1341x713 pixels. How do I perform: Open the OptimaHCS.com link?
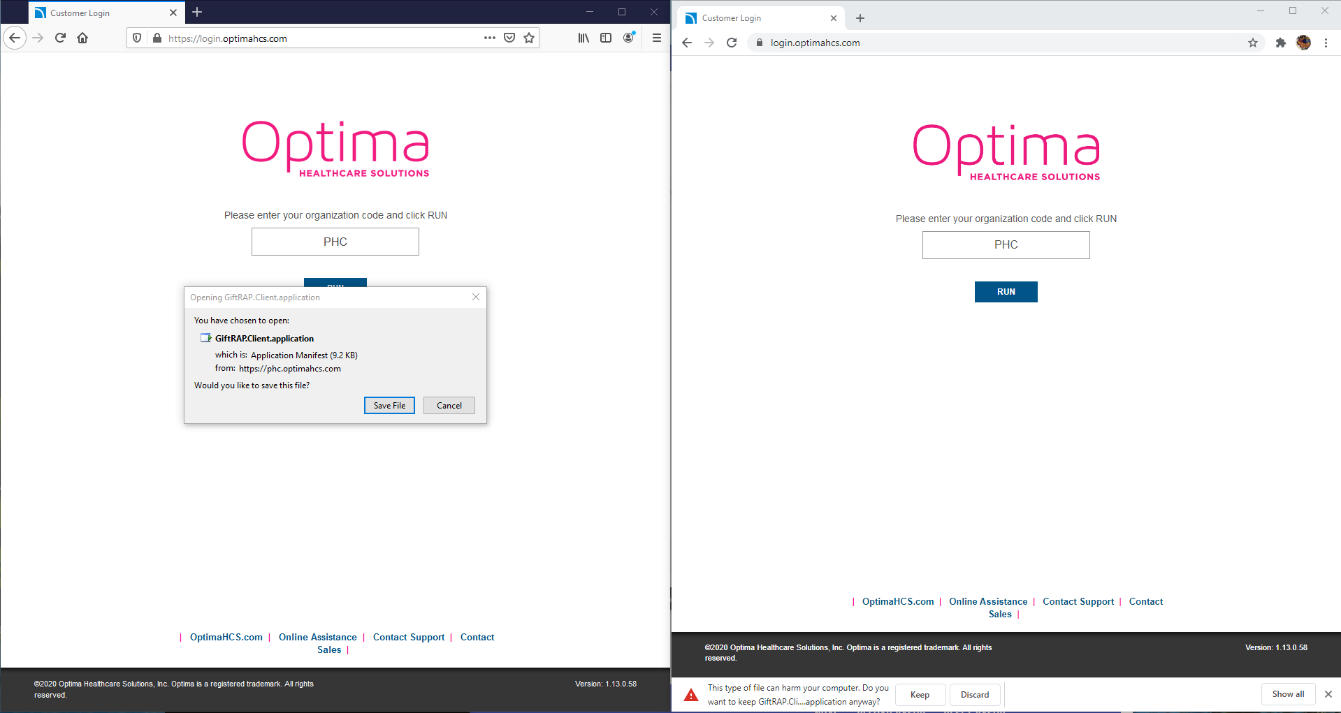click(x=225, y=637)
